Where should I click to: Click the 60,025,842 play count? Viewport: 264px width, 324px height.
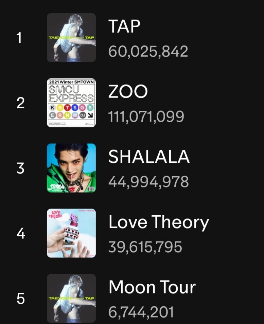coord(148,51)
